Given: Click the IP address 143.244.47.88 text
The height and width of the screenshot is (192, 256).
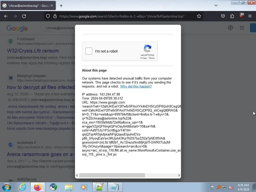Looking at the screenshot, I should tap(101, 94).
